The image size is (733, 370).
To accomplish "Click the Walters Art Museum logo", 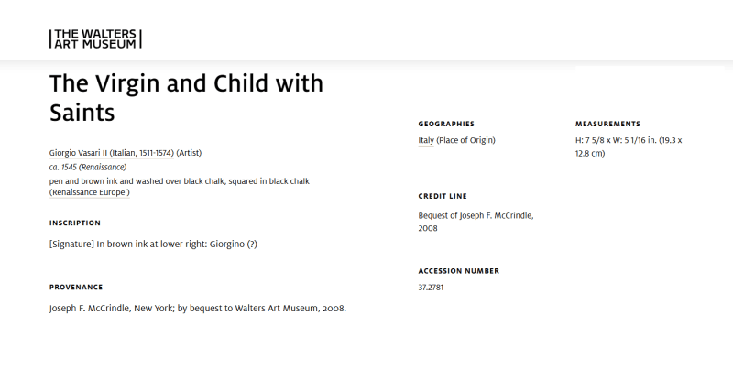I will (95, 38).
